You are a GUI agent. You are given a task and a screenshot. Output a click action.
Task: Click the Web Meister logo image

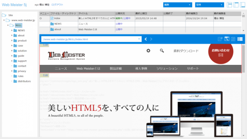[x=66, y=55]
